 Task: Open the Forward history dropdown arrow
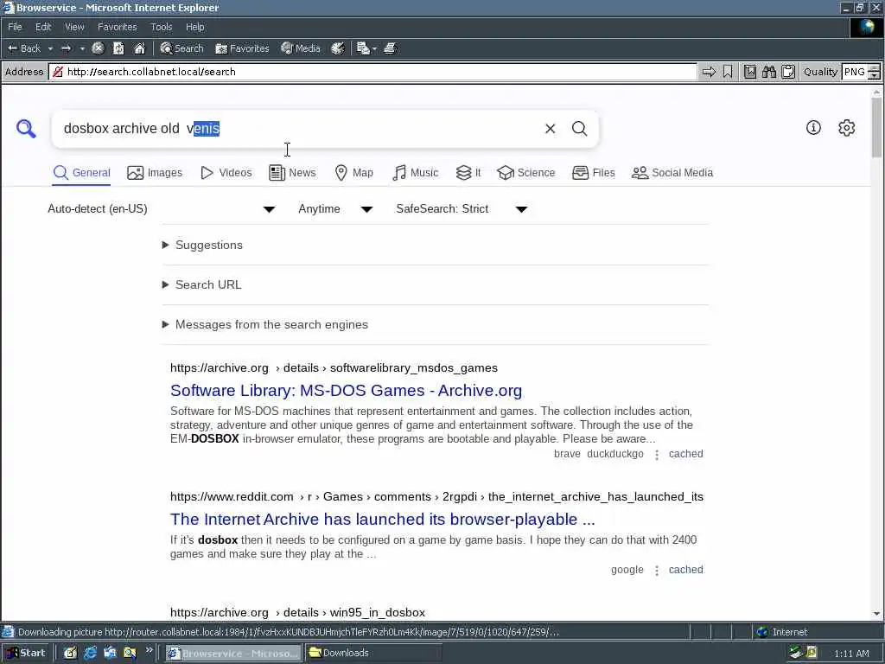pyautogui.click(x=82, y=48)
